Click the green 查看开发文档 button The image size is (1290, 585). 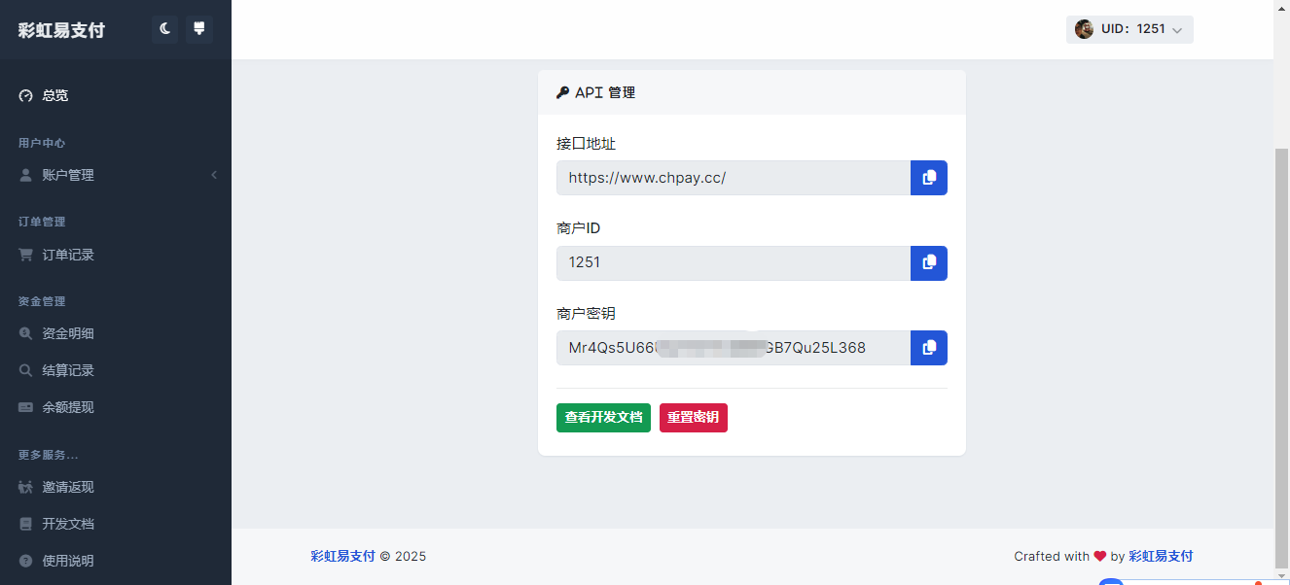(603, 418)
